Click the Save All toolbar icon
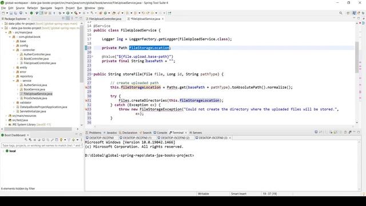This screenshot has width=366, height=206. pyautogui.click(x=15, y=13)
